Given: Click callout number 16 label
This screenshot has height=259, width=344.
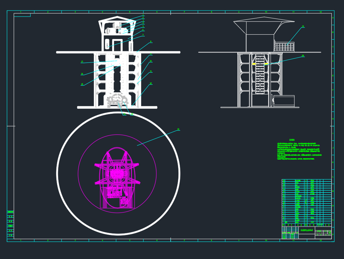Looking at the screenshot, I should [x=82, y=74].
